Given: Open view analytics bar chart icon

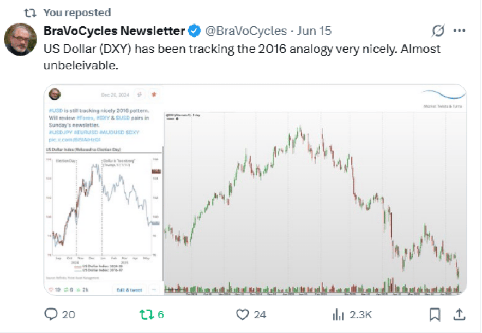Looking at the screenshot, I should pyautogui.click(x=338, y=315).
